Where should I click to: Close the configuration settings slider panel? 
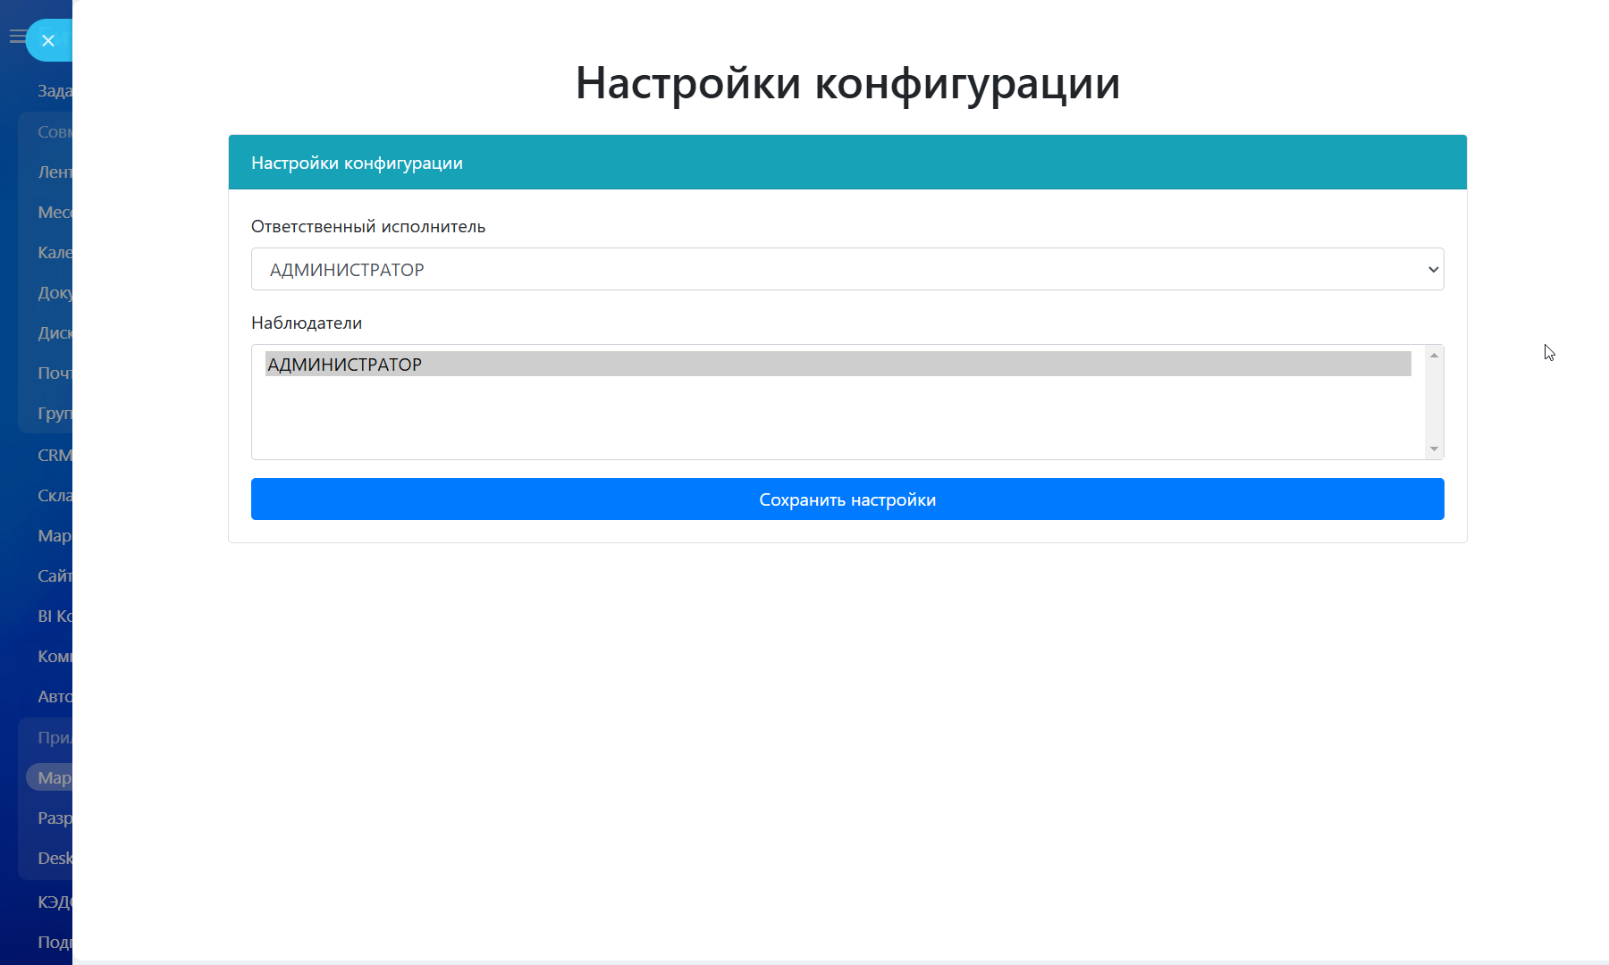click(x=48, y=40)
